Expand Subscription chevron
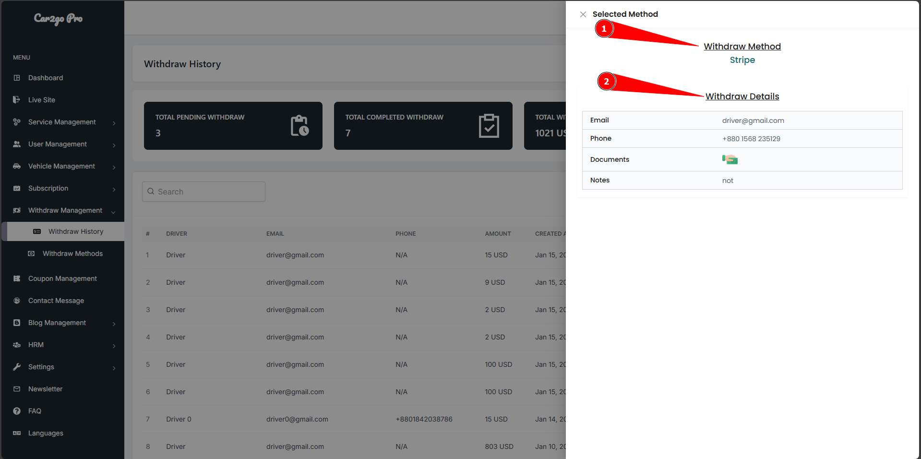This screenshot has height=459, width=921. tap(114, 189)
